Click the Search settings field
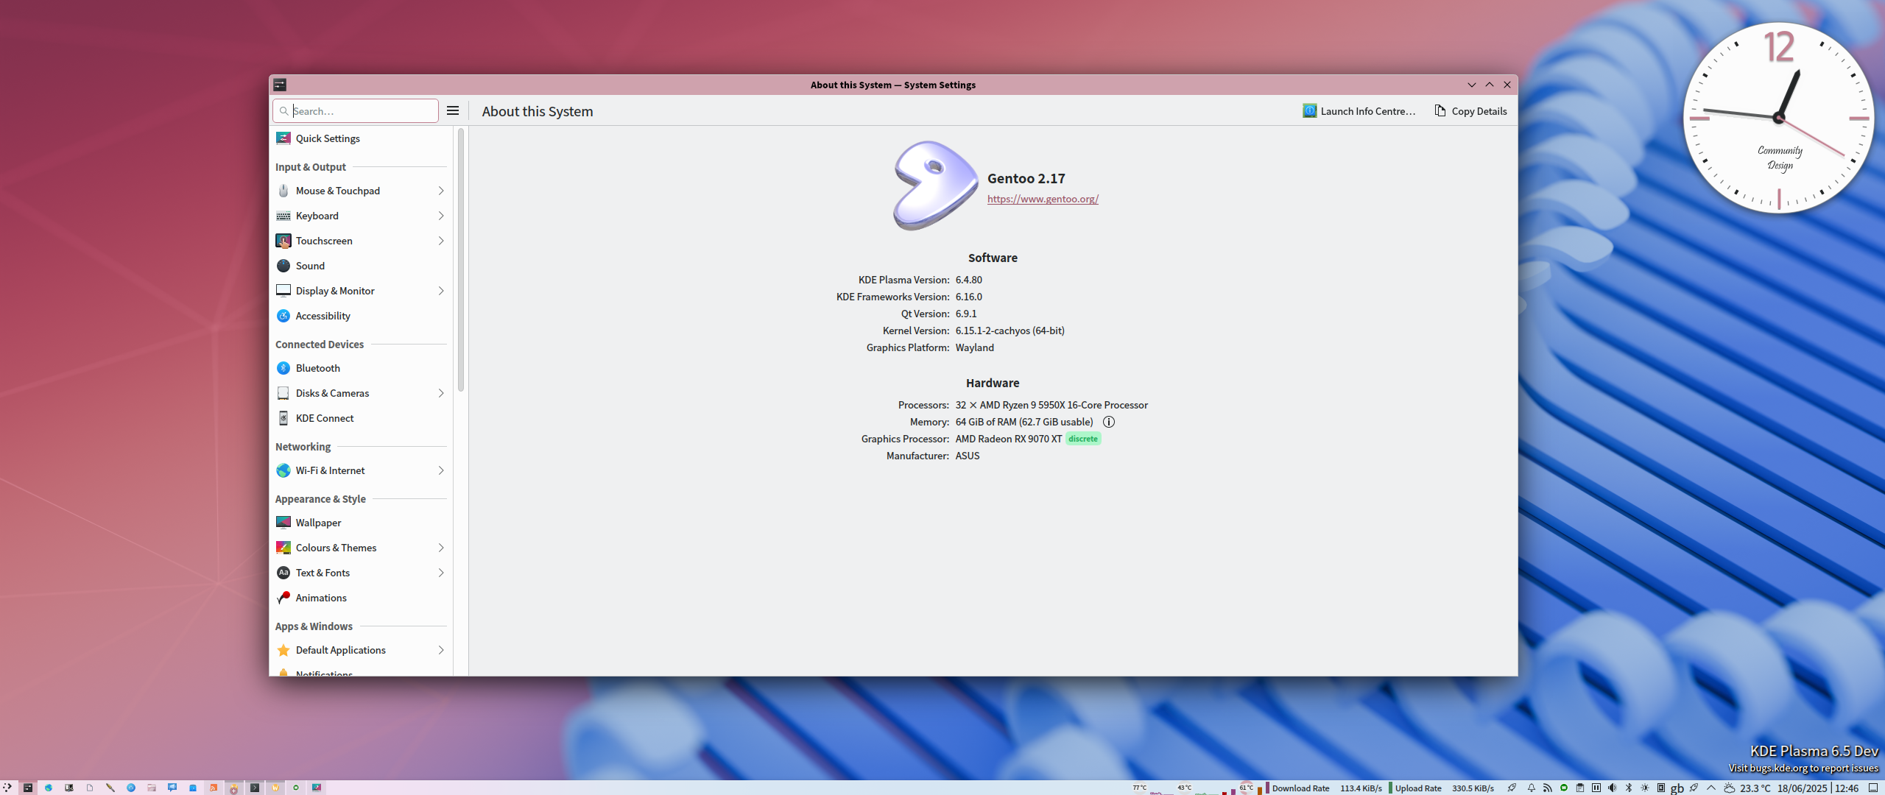This screenshot has width=1885, height=795. point(356,111)
